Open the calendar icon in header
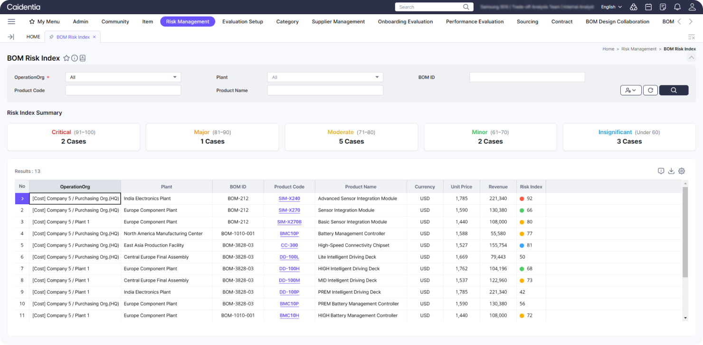This screenshot has width=703, height=345. 648,7
